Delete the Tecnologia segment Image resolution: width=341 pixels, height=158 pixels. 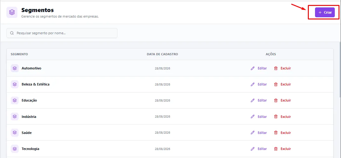point(283,149)
